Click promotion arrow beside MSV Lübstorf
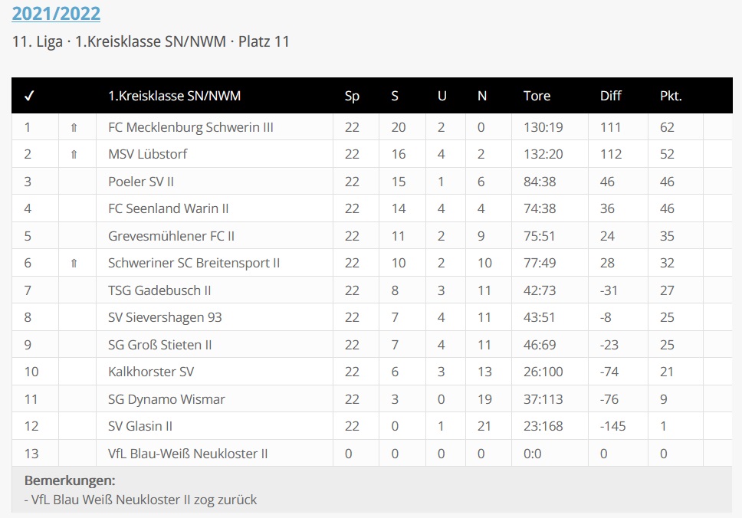Image resolution: width=742 pixels, height=518 pixels. pyautogui.click(x=74, y=154)
